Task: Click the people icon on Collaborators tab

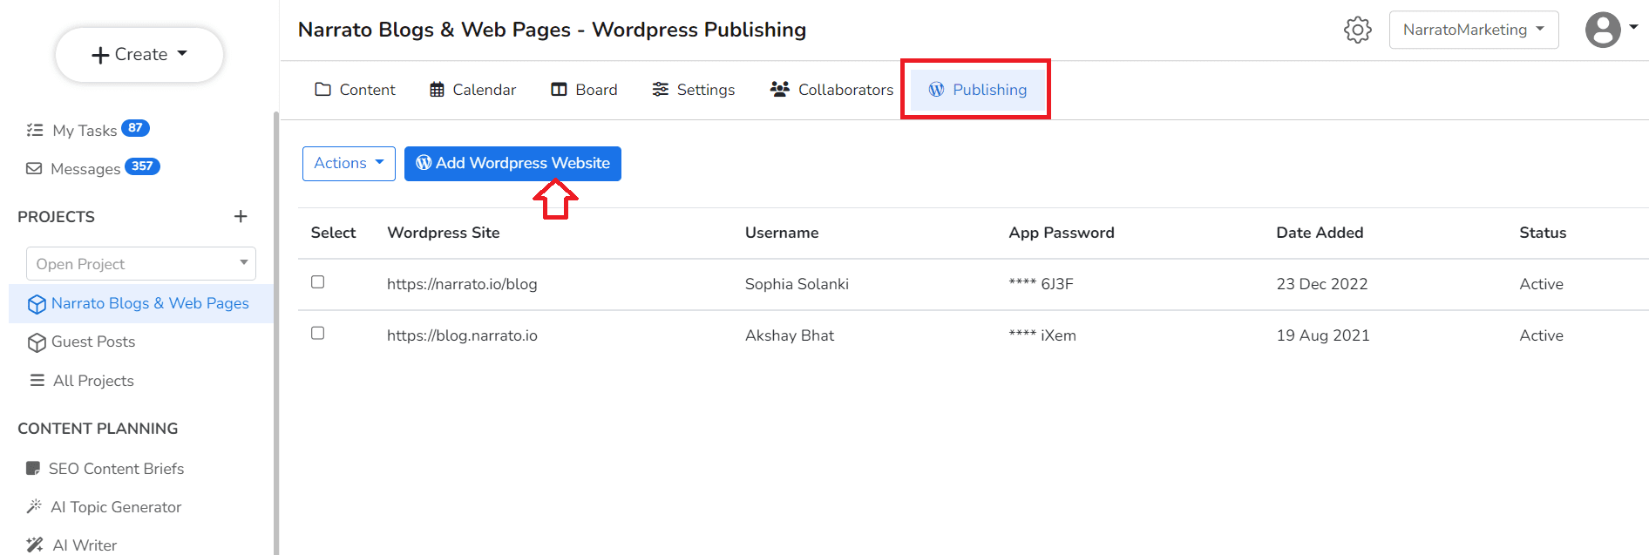Action: (x=780, y=89)
